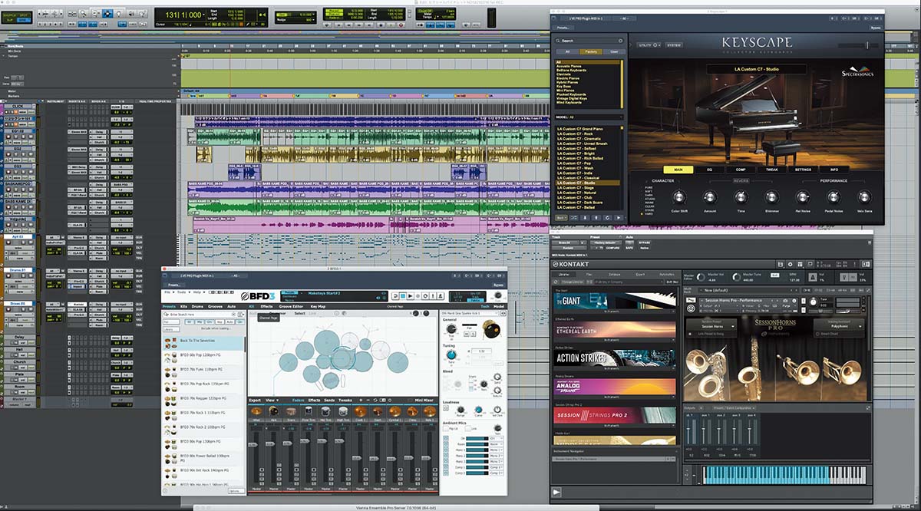Toggle the Link checkbox in BFD3 Ambient Mics
The image size is (921, 511).
[468, 428]
